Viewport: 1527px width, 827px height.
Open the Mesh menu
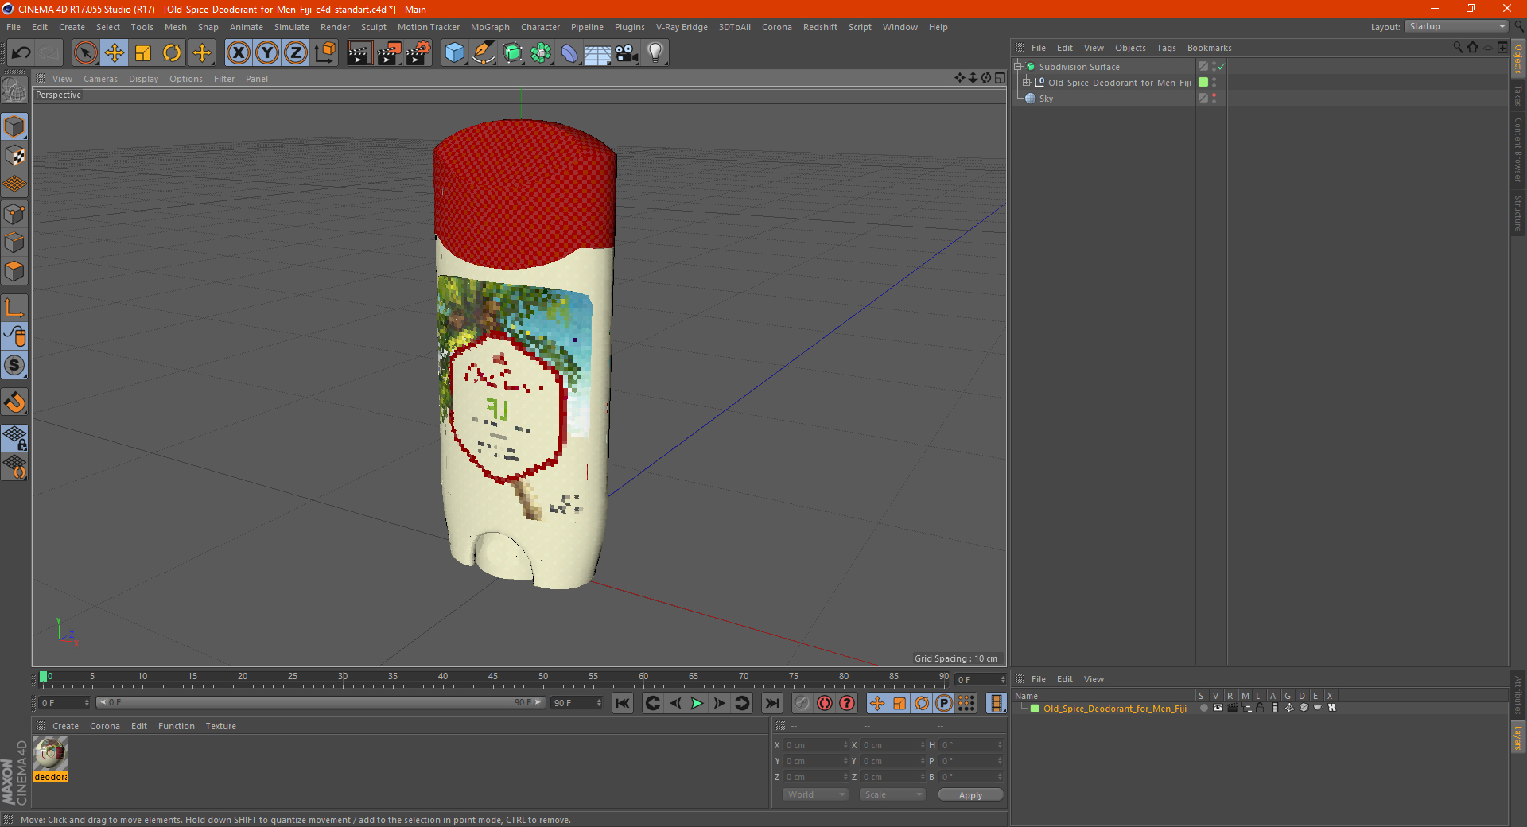click(175, 27)
